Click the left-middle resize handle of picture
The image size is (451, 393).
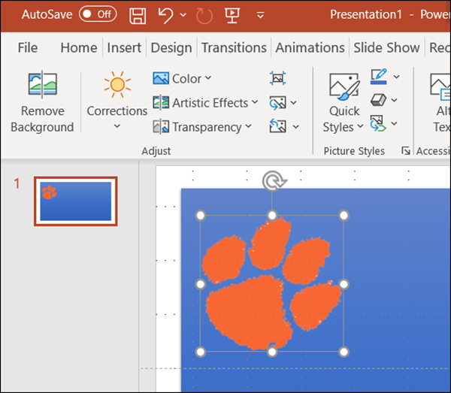click(x=200, y=284)
